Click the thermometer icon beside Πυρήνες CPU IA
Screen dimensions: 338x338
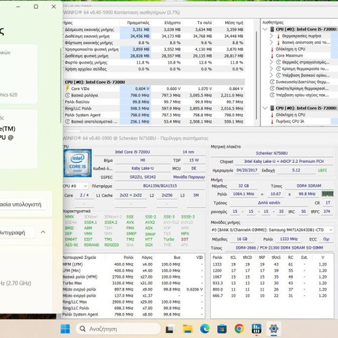(272, 121)
